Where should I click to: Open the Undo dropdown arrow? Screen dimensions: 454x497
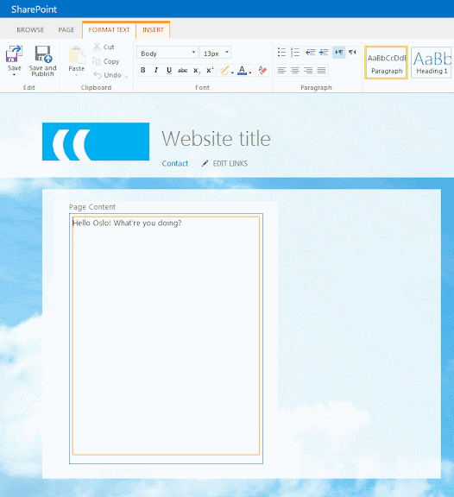pyautogui.click(x=127, y=77)
